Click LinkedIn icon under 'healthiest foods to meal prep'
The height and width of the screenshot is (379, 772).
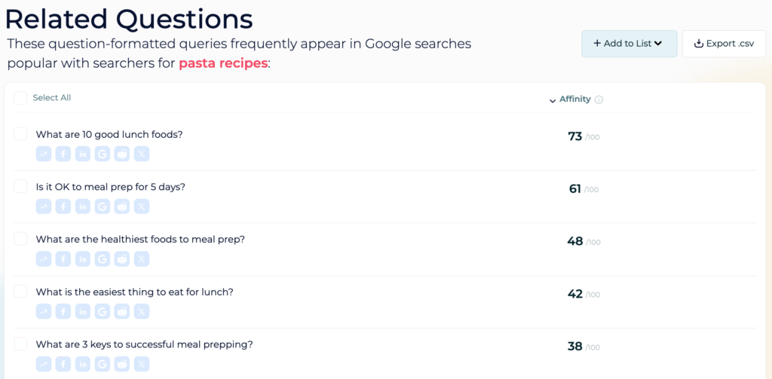(x=83, y=259)
